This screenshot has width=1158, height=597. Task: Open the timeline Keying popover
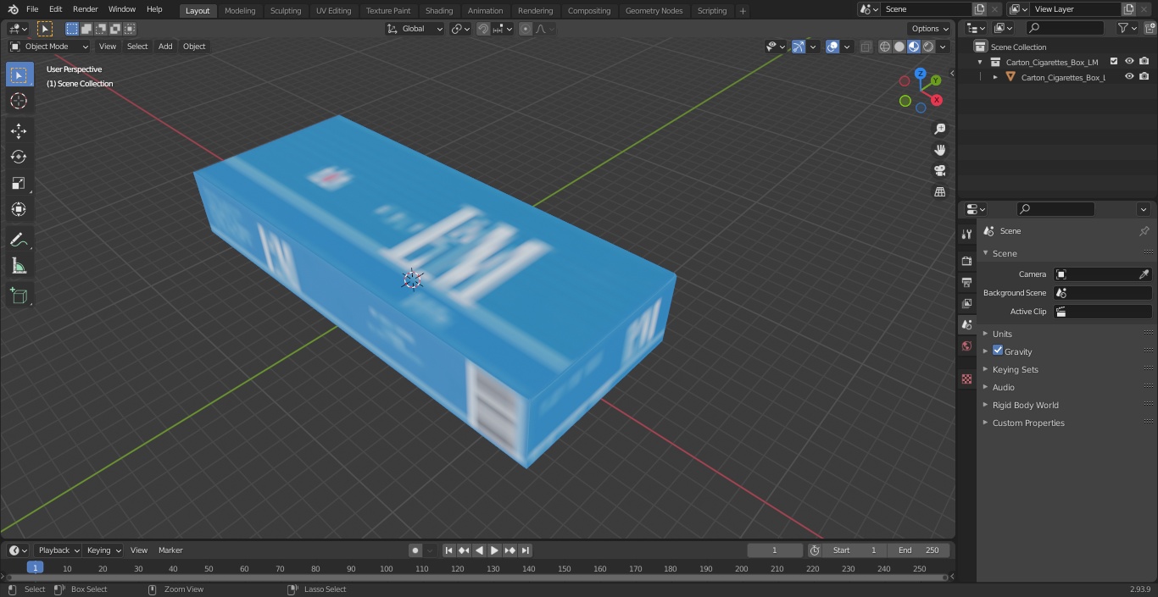(x=103, y=550)
